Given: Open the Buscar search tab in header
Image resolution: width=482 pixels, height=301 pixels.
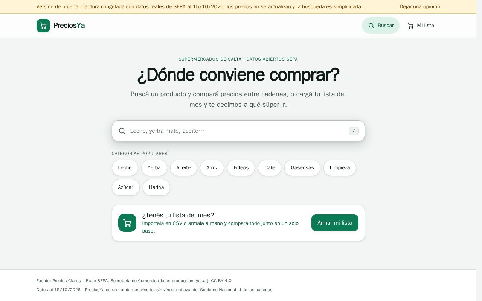Looking at the screenshot, I should point(381,26).
